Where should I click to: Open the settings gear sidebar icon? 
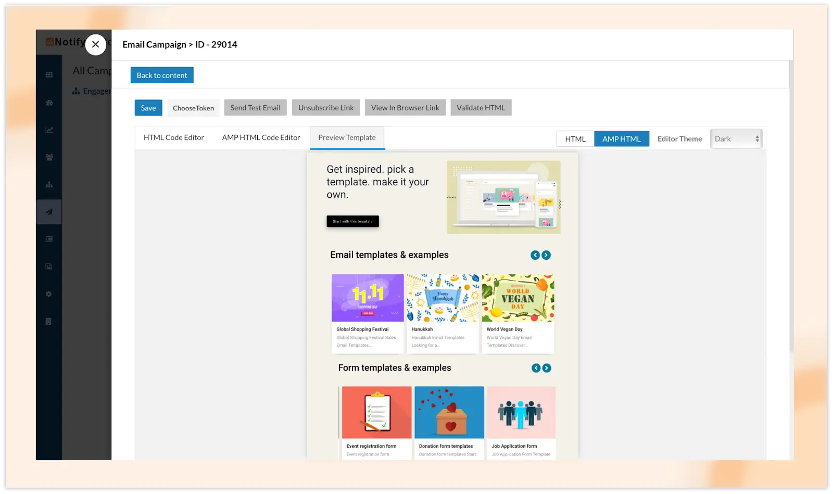tap(49, 294)
